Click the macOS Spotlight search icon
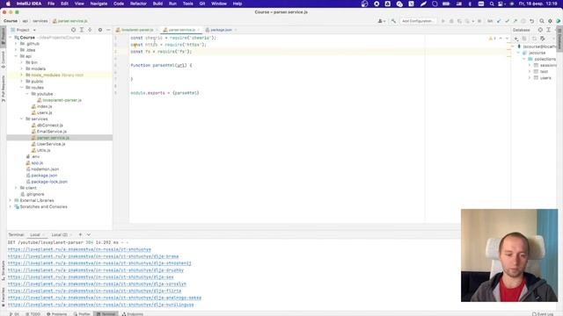 [x=492, y=4]
